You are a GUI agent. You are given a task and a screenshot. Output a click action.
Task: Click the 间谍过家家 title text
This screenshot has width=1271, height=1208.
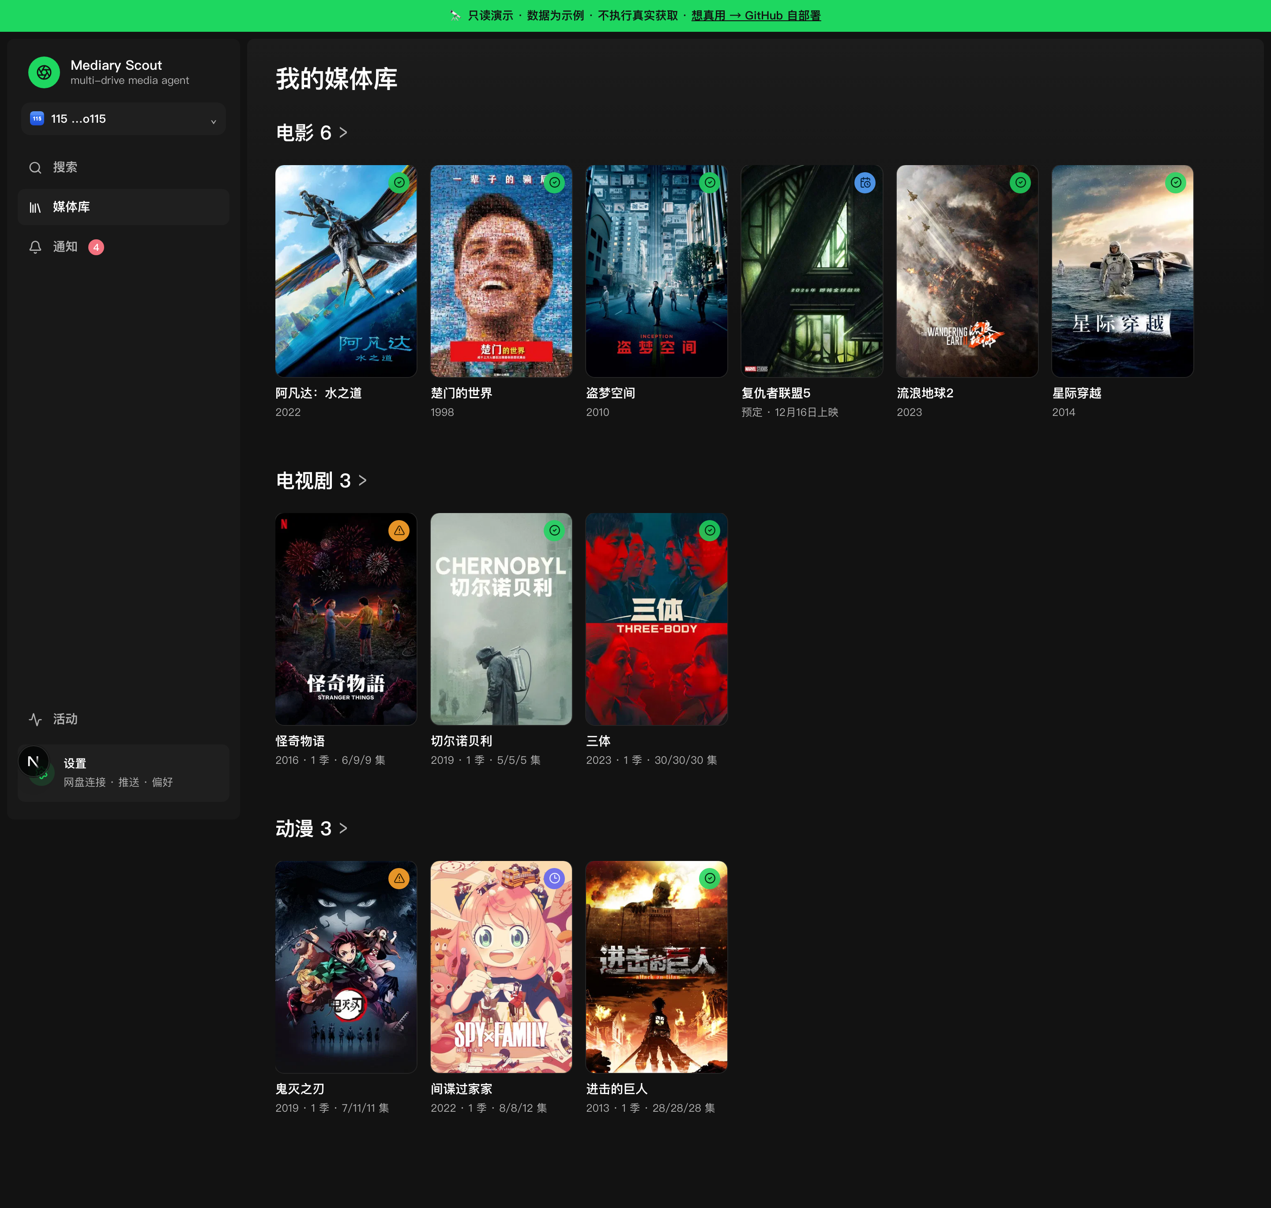(x=462, y=1089)
